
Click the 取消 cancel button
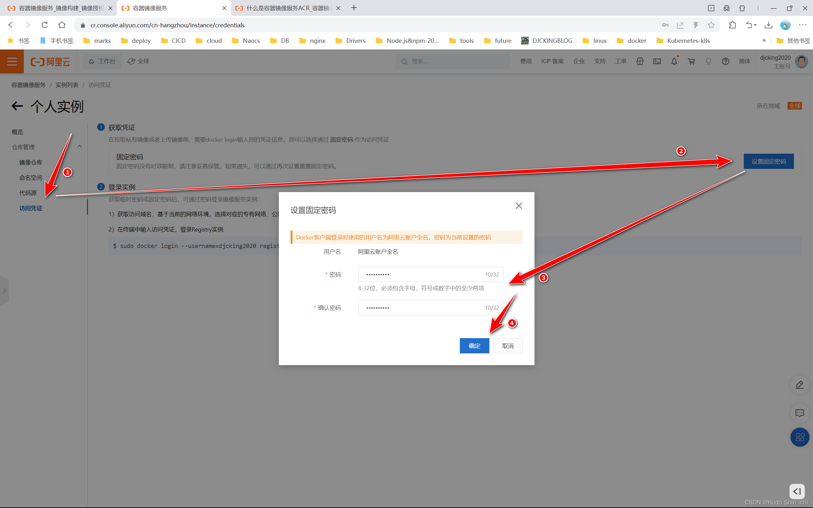507,346
